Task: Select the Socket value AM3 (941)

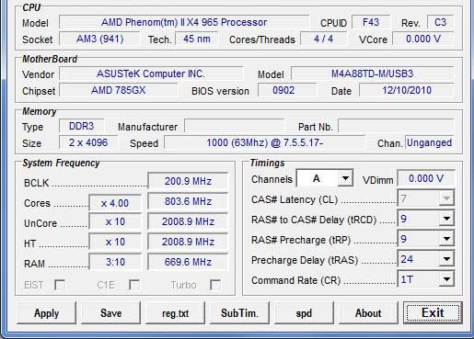Action: click(99, 39)
